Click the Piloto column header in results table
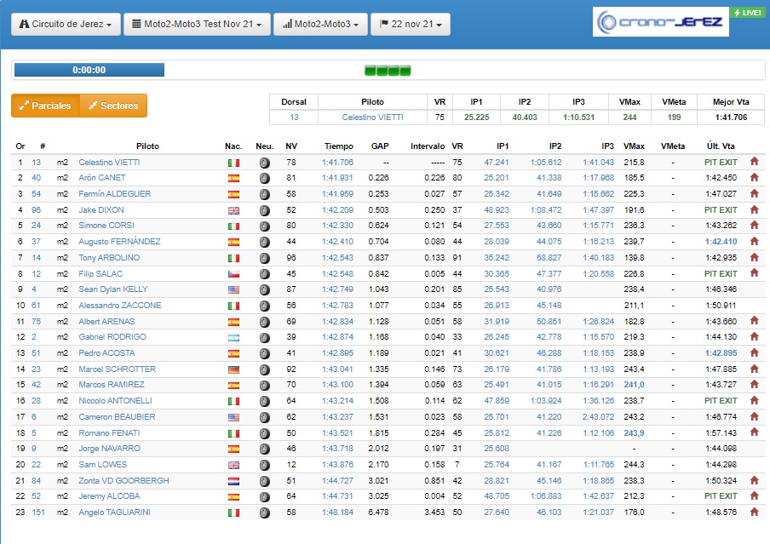 (x=147, y=146)
